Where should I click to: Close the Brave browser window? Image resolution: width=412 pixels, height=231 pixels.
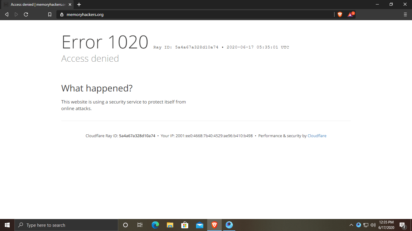click(x=405, y=5)
